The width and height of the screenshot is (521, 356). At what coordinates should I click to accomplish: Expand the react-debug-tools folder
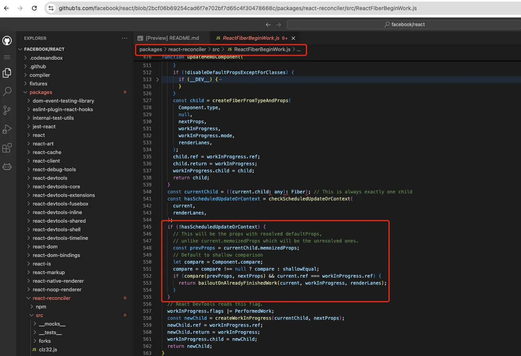[75, 169]
